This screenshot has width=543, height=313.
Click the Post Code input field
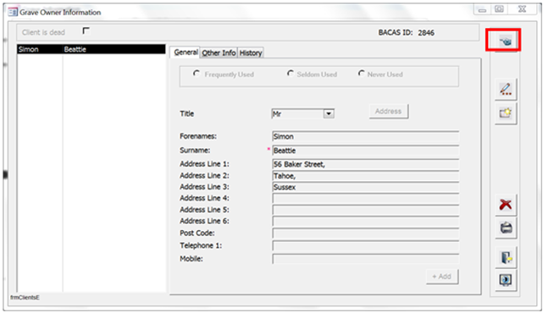365,233
